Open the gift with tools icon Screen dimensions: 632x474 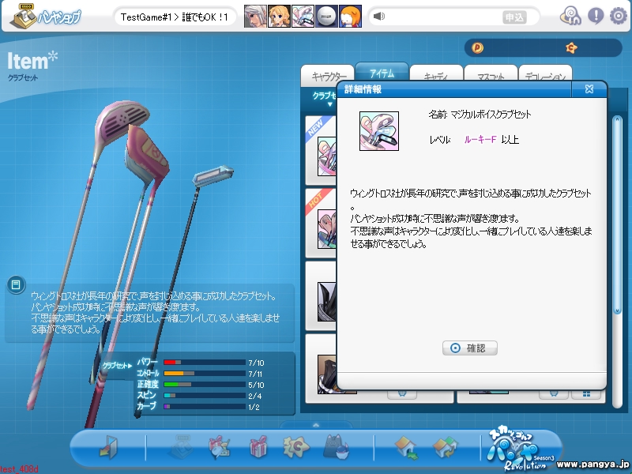(220, 446)
